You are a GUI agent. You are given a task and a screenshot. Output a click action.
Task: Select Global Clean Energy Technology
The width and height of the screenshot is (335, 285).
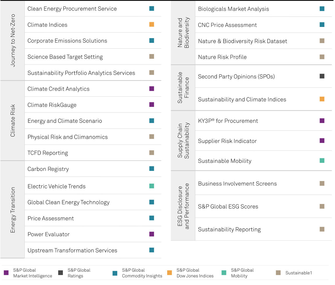(x=69, y=202)
